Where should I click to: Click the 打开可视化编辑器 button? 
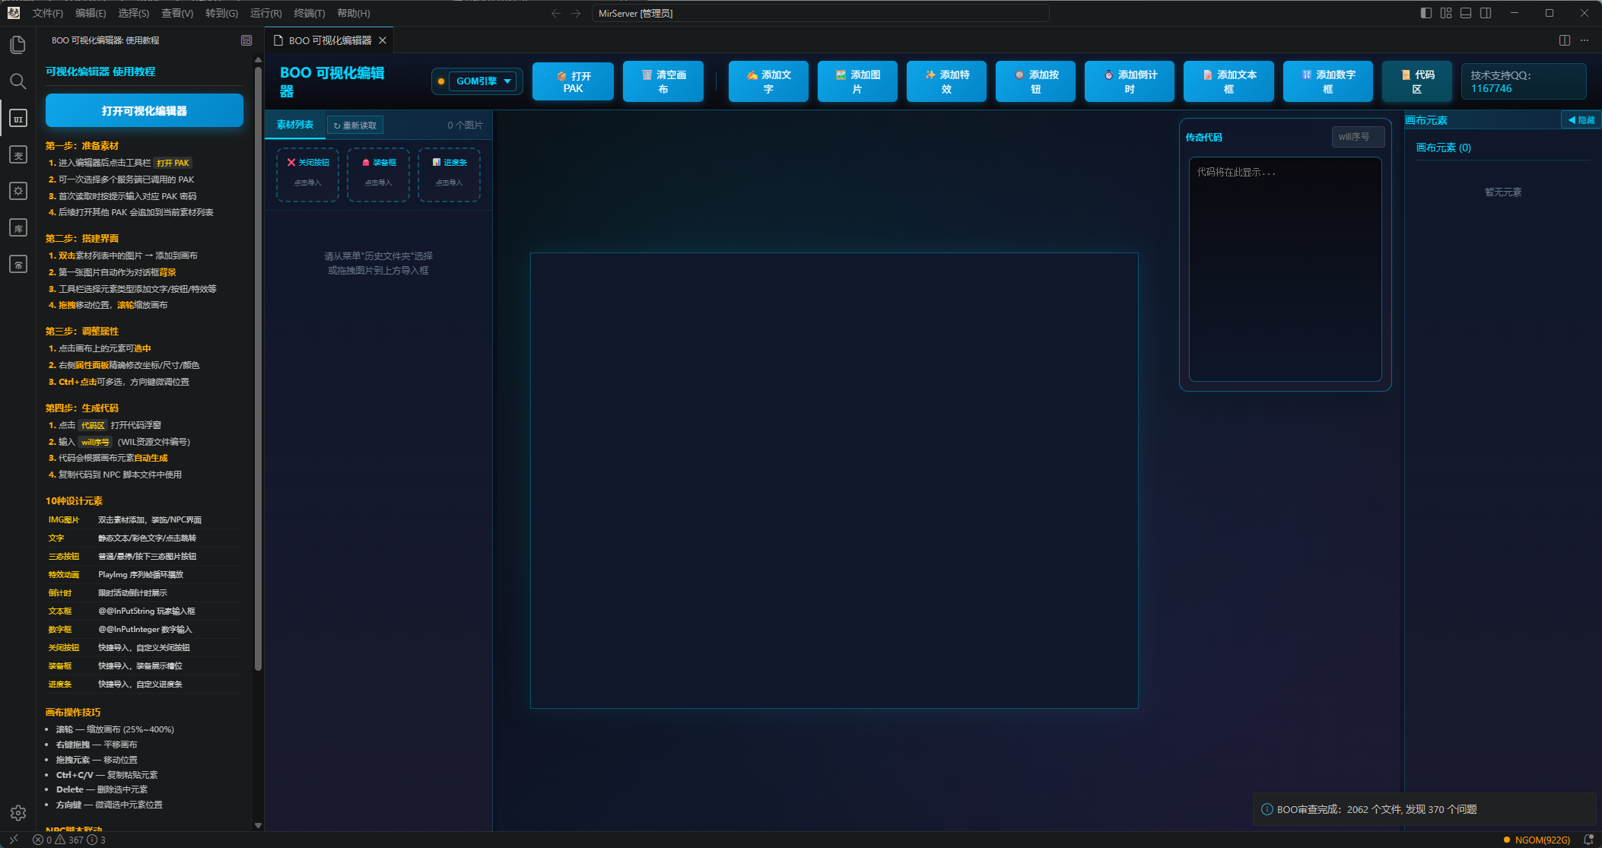click(145, 111)
